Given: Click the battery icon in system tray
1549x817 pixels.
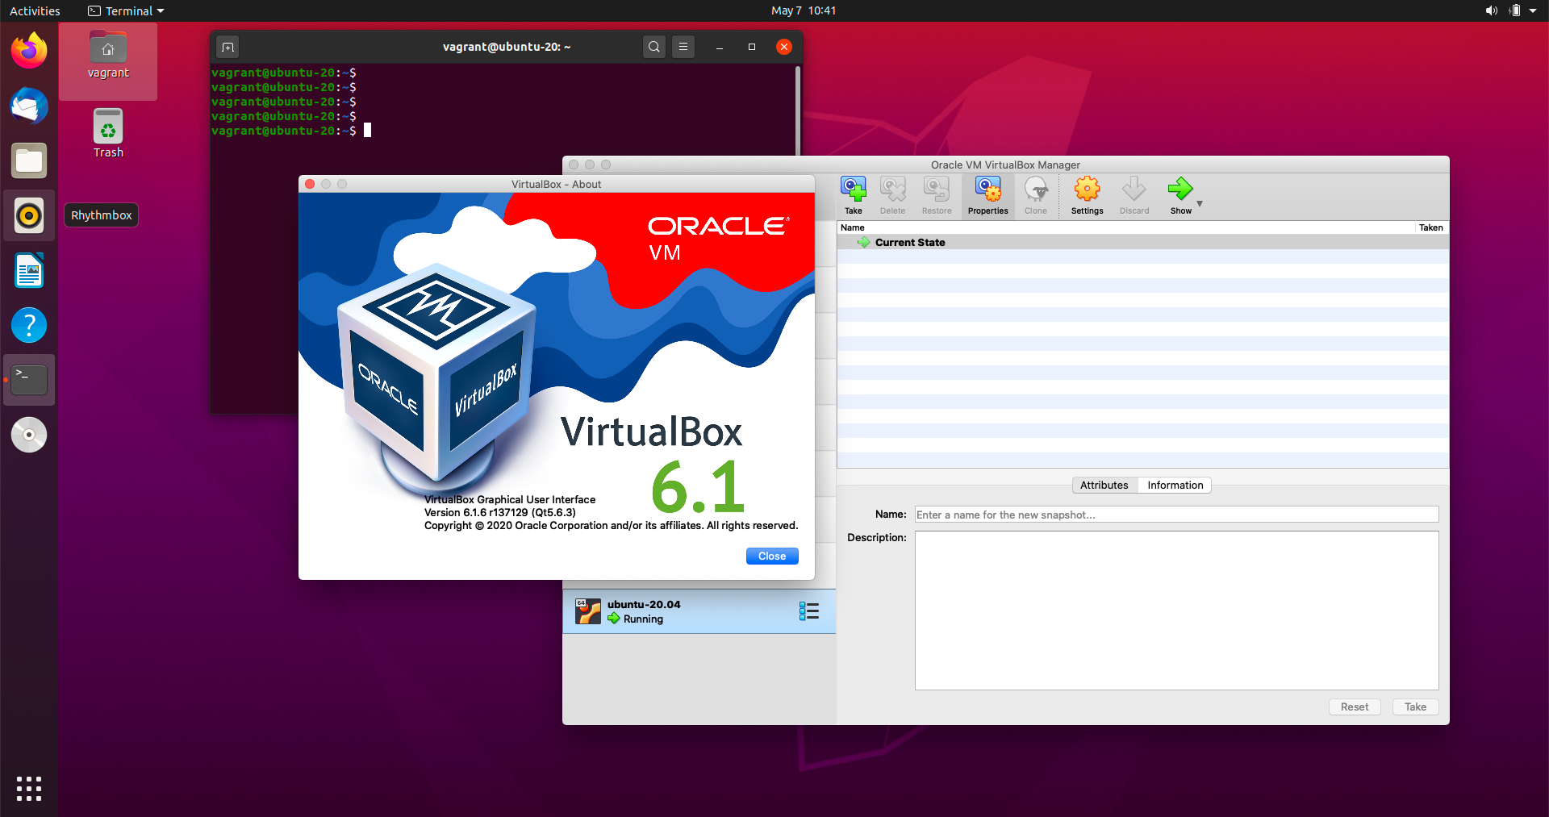Looking at the screenshot, I should click(1514, 10).
